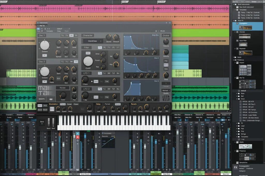Click the Mai Tai plugin thumbnail in browser
265x176 pixels.
click(x=247, y=85)
